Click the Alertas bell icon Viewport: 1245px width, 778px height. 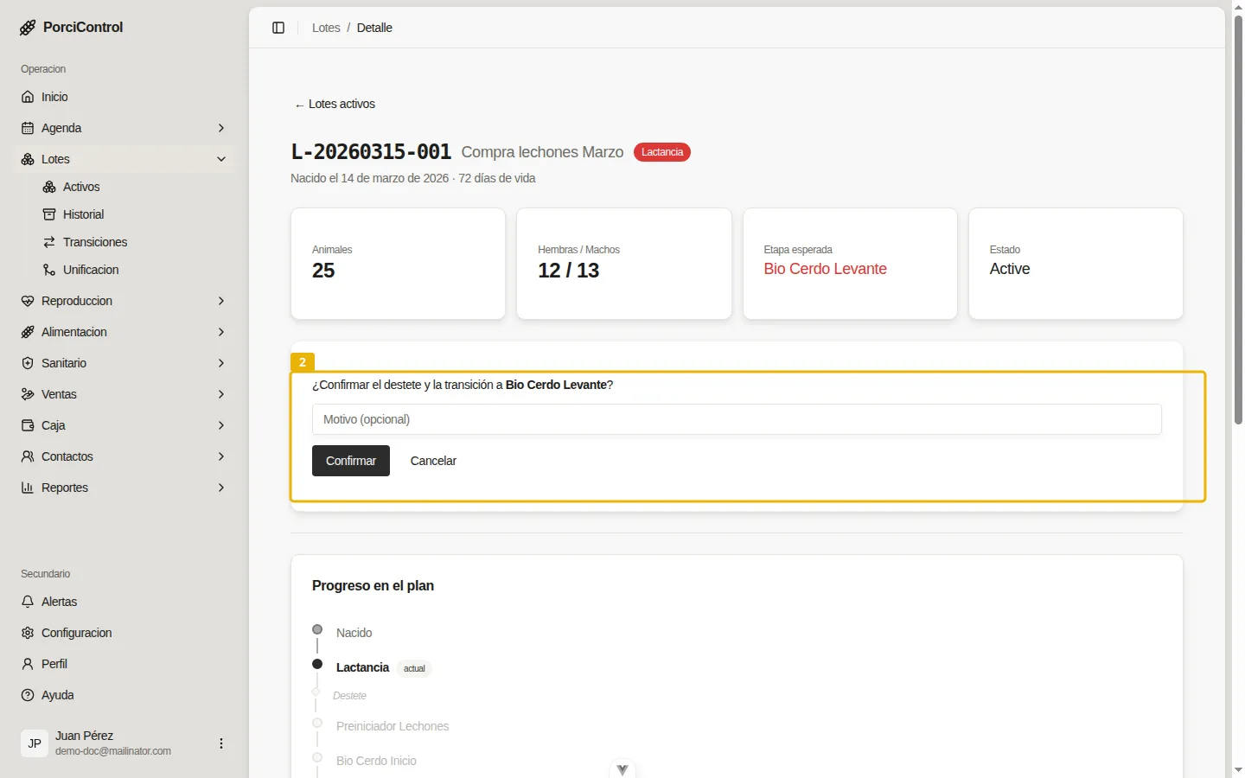(28, 602)
